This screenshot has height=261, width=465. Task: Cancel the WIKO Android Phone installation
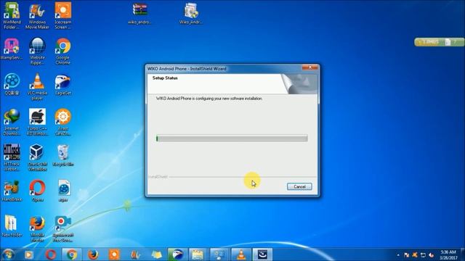tap(299, 186)
